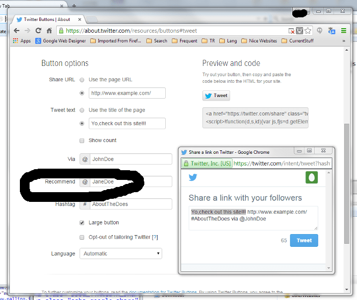This screenshot has width=357, height=300.
Task: Click the tweet message textarea in popup
Action: pos(253,218)
